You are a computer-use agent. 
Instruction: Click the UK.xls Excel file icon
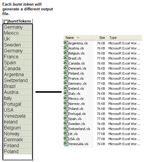(66, 134)
